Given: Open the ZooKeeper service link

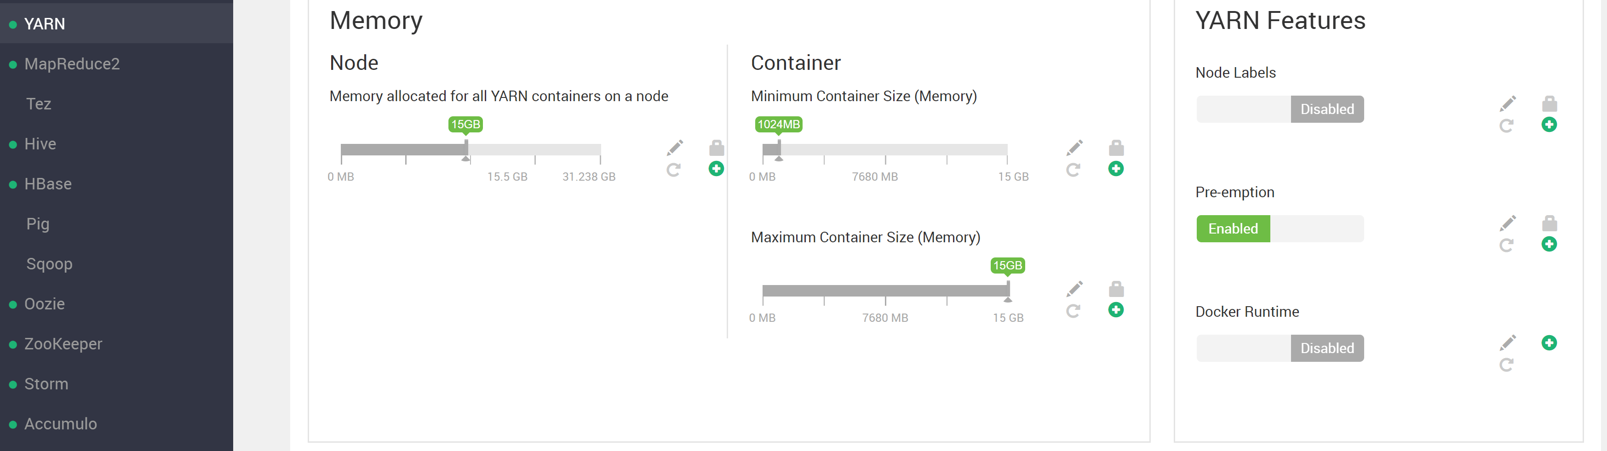Looking at the screenshot, I should click(x=63, y=344).
